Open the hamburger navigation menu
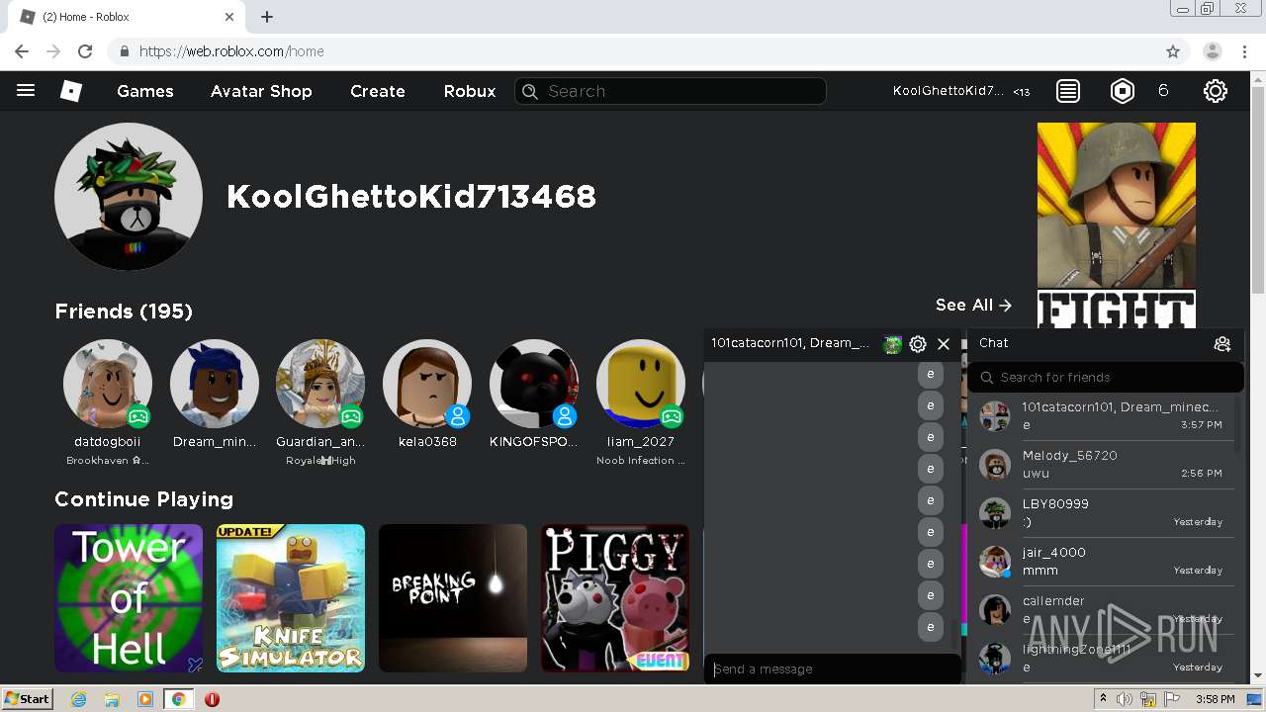The height and width of the screenshot is (712, 1266). click(26, 91)
